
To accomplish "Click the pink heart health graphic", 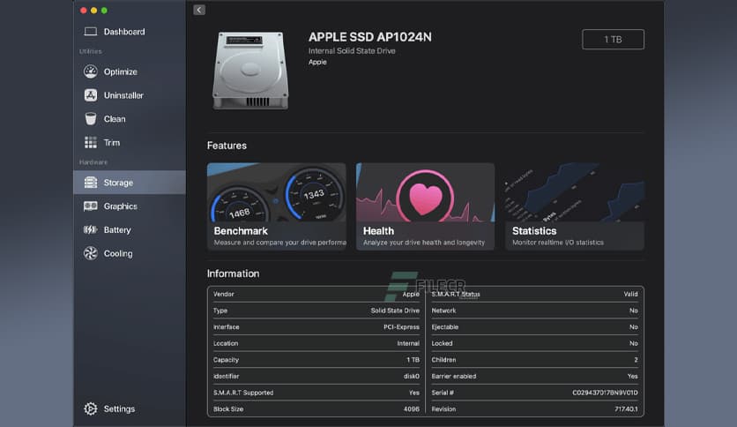I will (x=426, y=198).
